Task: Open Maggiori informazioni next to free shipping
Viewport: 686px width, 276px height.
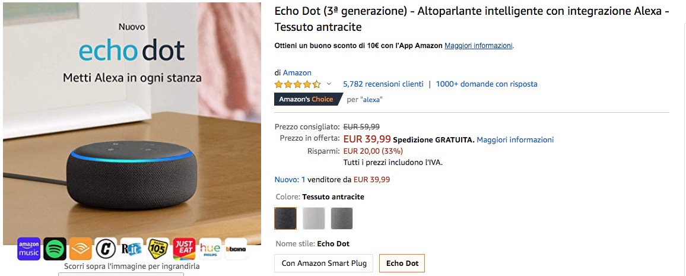Action: tap(515, 139)
